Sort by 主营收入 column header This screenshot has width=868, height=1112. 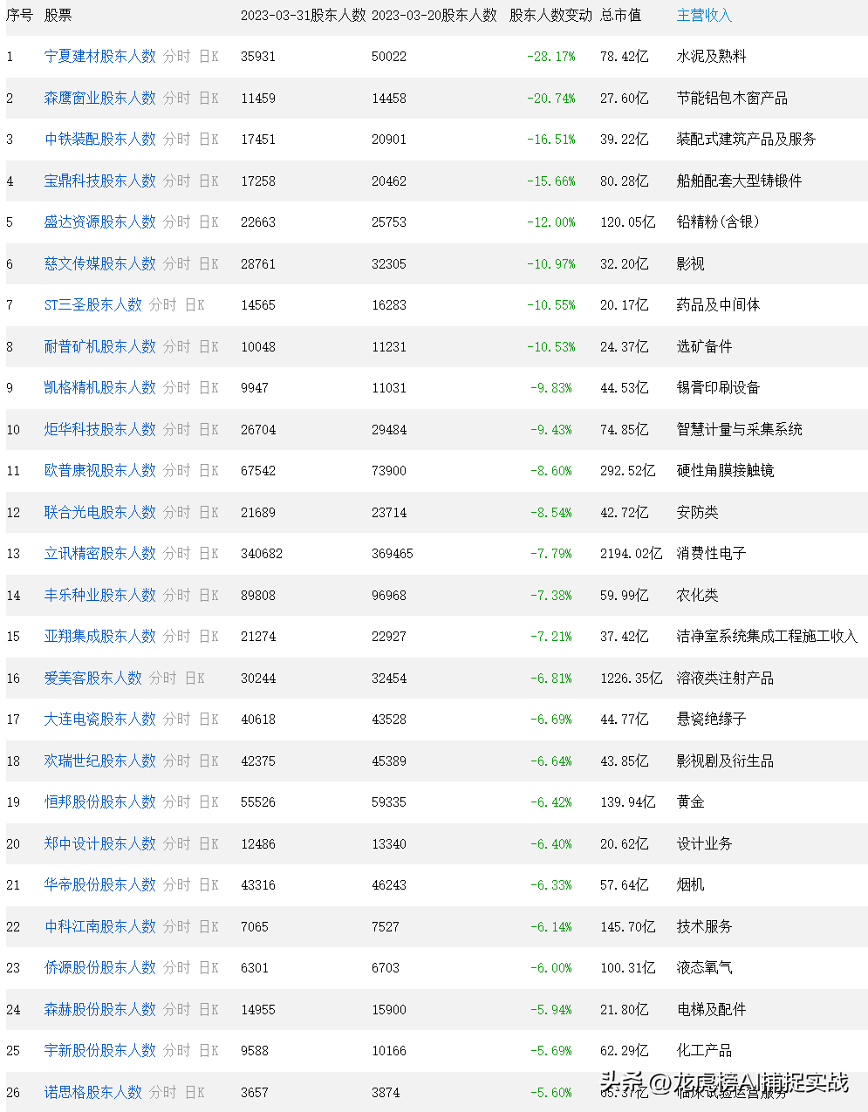tap(704, 15)
